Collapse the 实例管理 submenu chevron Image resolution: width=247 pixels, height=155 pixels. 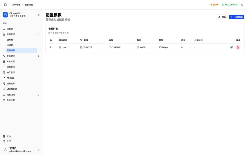[39, 34]
